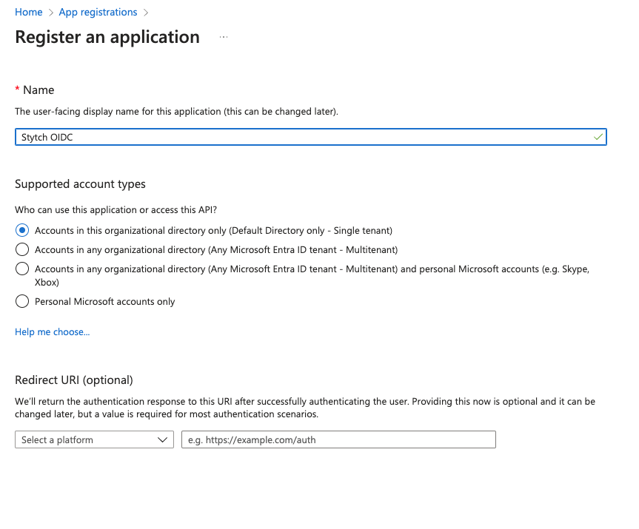Open the Help me choose link
The width and height of the screenshot is (639, 529).
52,332
